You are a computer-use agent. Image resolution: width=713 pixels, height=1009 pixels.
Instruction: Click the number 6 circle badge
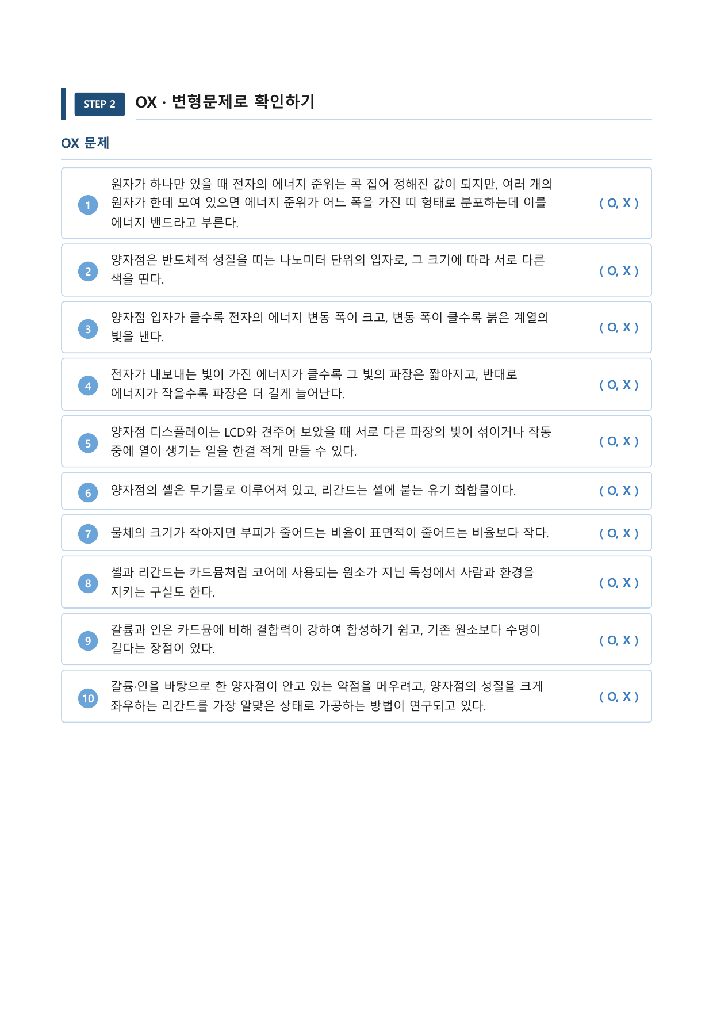(x=88, y=492)
